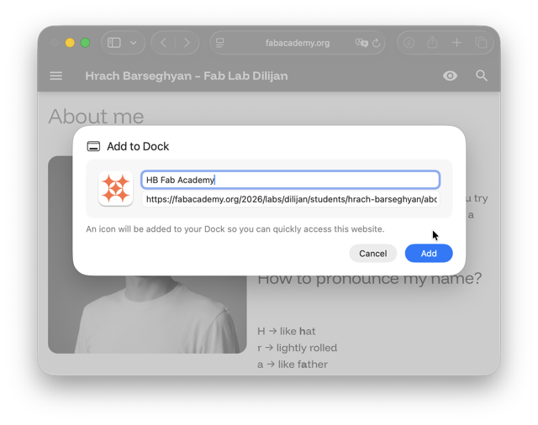Click the Add to Dock dialog title
The height and width of the screenshot is (425, 538).
(138, 146)
